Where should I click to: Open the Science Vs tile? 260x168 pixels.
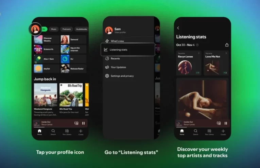click(x=47, y=49)
